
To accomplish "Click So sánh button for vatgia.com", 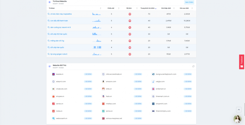I will click(x=188, y=81).
